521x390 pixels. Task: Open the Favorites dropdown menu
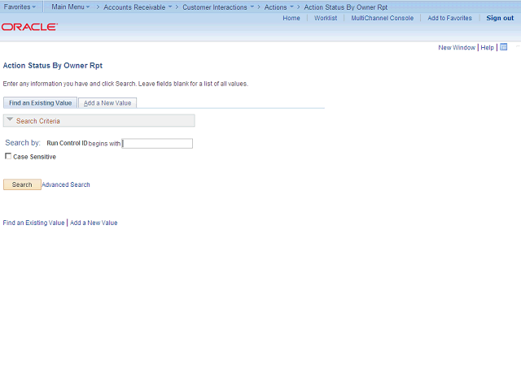pyautogui.click(x=20, y=6)
